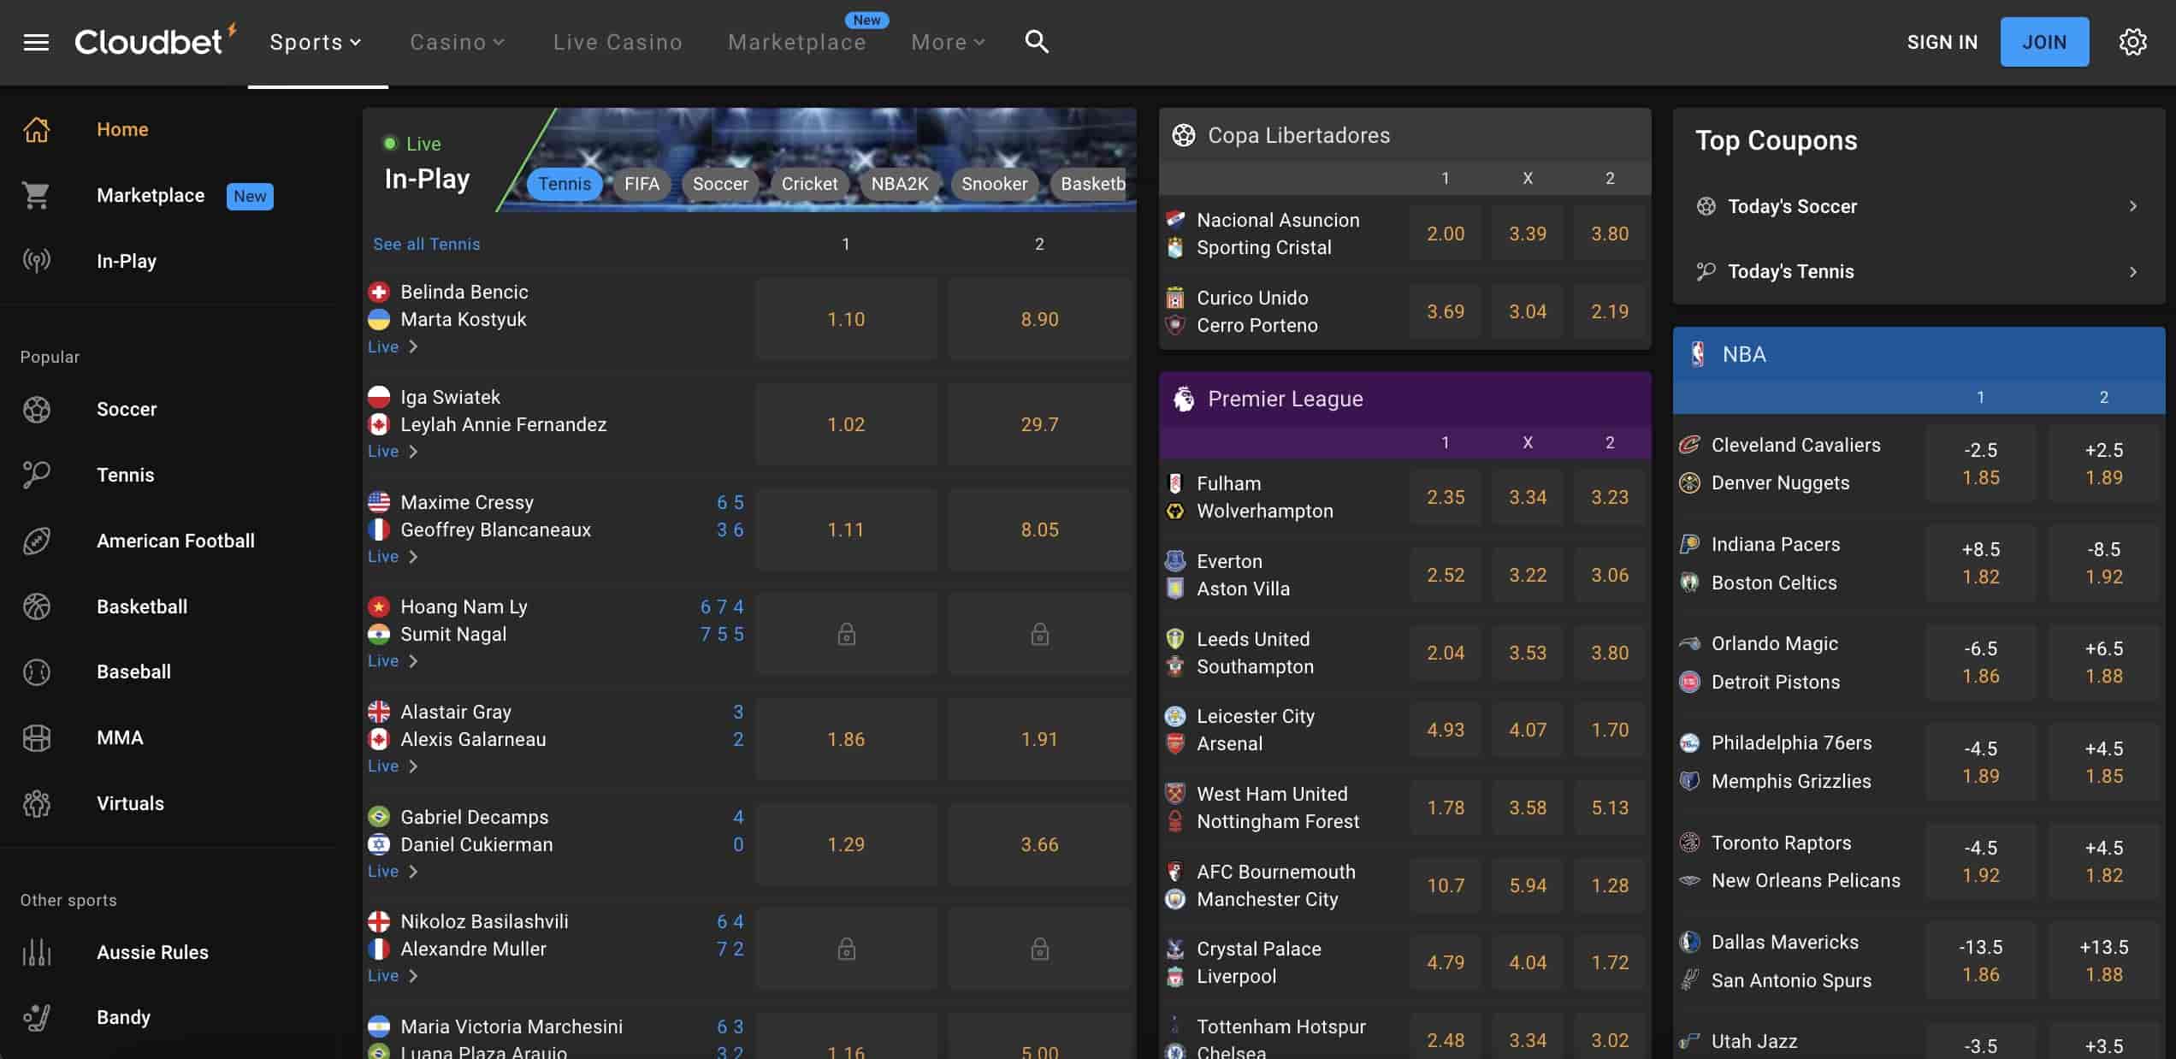The height and width of the screenshot is (1059, 2176).
Task: Select the MMA glove icon
Action: 36,737
